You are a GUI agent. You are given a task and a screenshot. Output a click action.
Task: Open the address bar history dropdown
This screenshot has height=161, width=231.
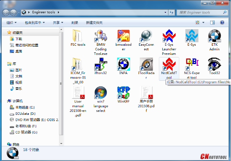pyautogui.click(x=165, y=12)
